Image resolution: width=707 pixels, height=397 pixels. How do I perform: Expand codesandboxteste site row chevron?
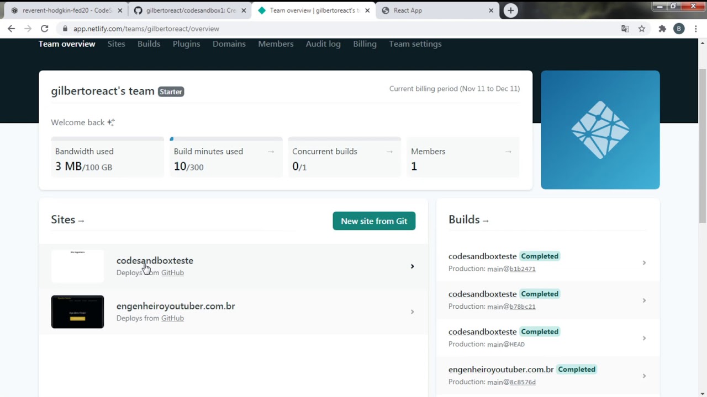412,266
